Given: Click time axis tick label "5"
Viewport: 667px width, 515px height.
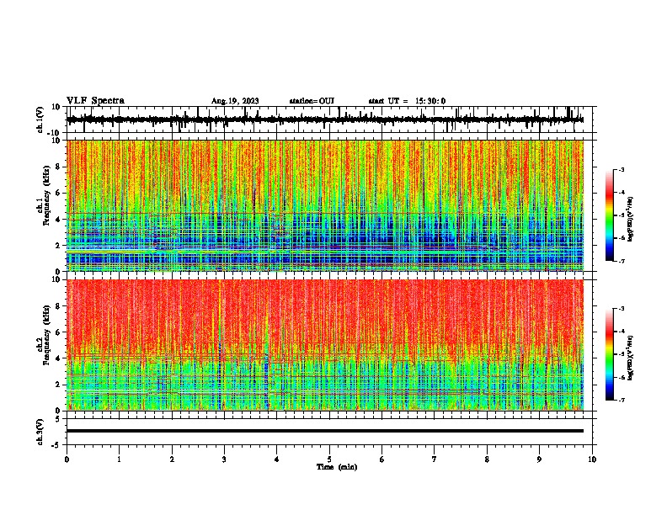Looking at the screenshot, I should click(x=329, y=459).
